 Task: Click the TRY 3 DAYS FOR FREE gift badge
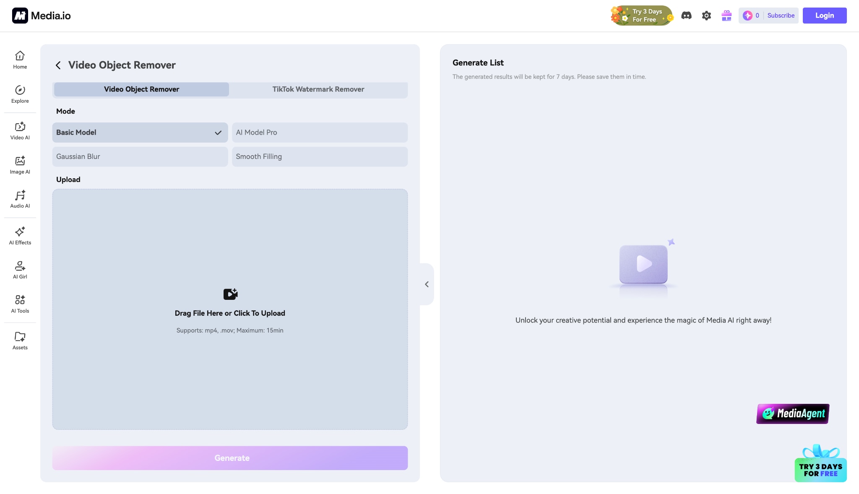820,463
